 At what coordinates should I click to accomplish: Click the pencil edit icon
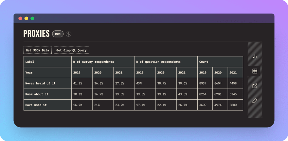(x=255, y=101)
